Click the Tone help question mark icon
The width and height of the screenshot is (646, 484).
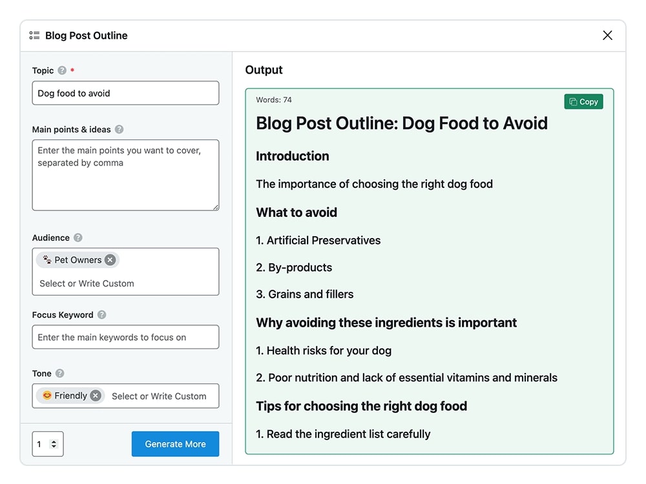click(60, 373)
